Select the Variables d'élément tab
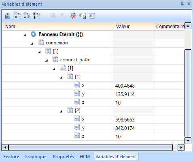 [116, 157]
